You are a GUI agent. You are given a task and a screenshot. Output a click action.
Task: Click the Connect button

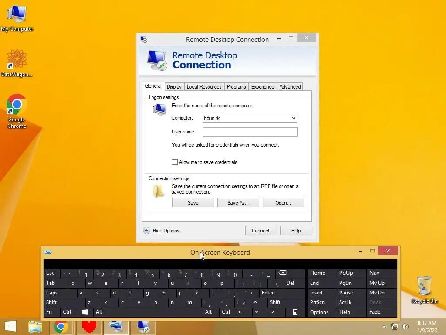point(261,231)
